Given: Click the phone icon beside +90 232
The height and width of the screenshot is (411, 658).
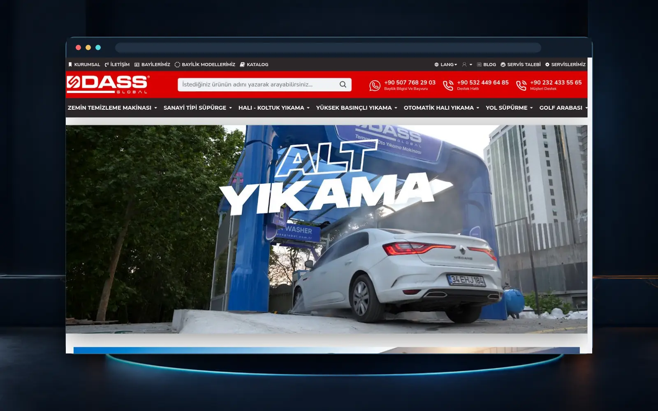Looking at the screenshot, I should 521,85.
